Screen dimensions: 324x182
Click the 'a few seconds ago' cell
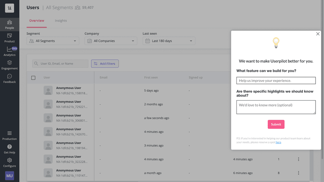157,118
